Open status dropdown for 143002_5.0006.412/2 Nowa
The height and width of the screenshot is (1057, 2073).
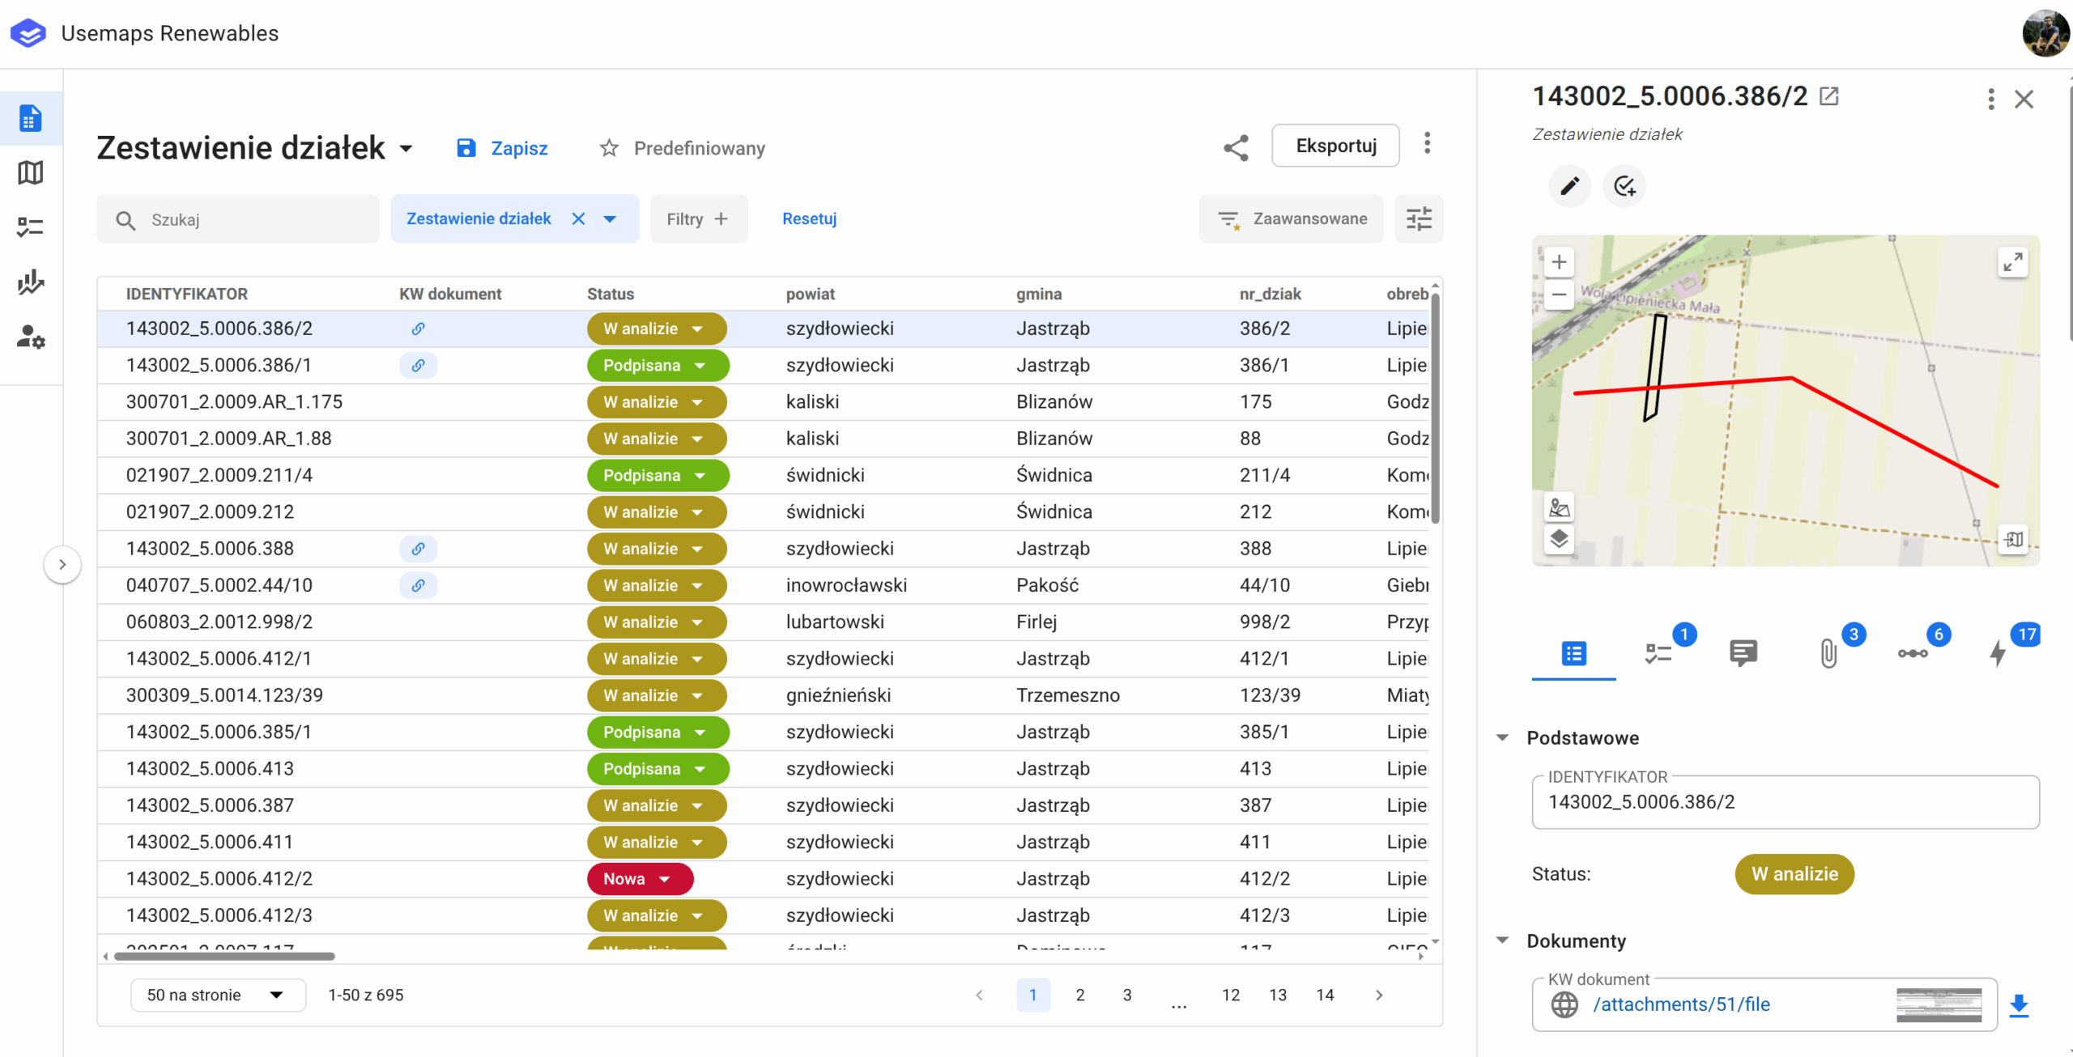click(x=665, y=879)
